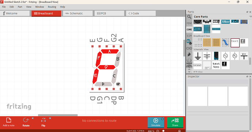The width and height of the screenshot is (252, 132).
Task: Switch to the Schematic tab
Action: [x=78, y=14]
